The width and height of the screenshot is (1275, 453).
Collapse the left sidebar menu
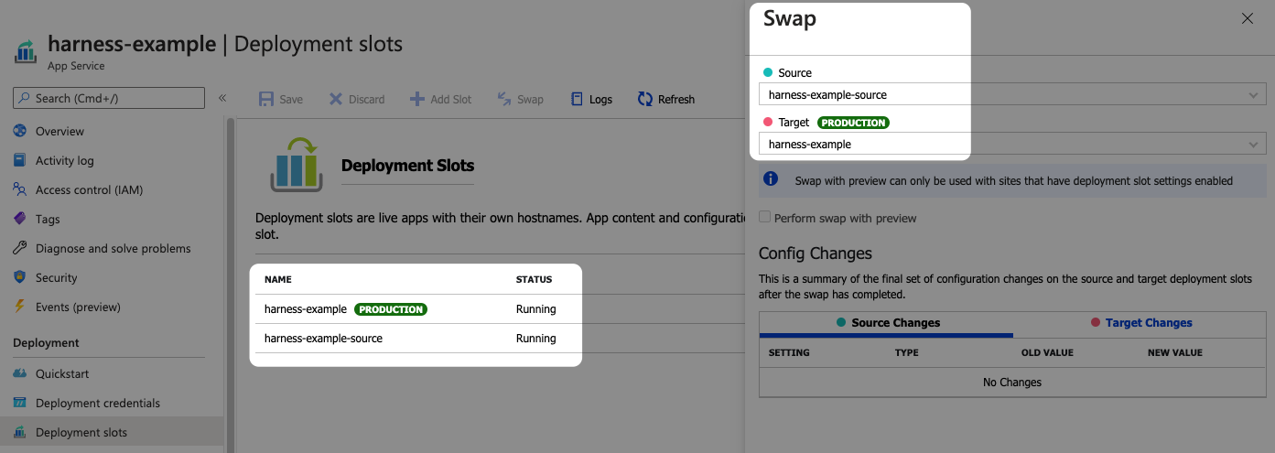(222, 98)
